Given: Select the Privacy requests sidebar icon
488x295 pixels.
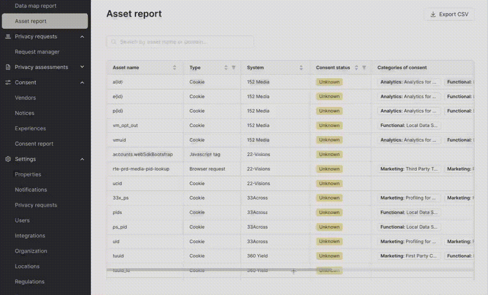Looking at the screenshot, I should (7, 36).
